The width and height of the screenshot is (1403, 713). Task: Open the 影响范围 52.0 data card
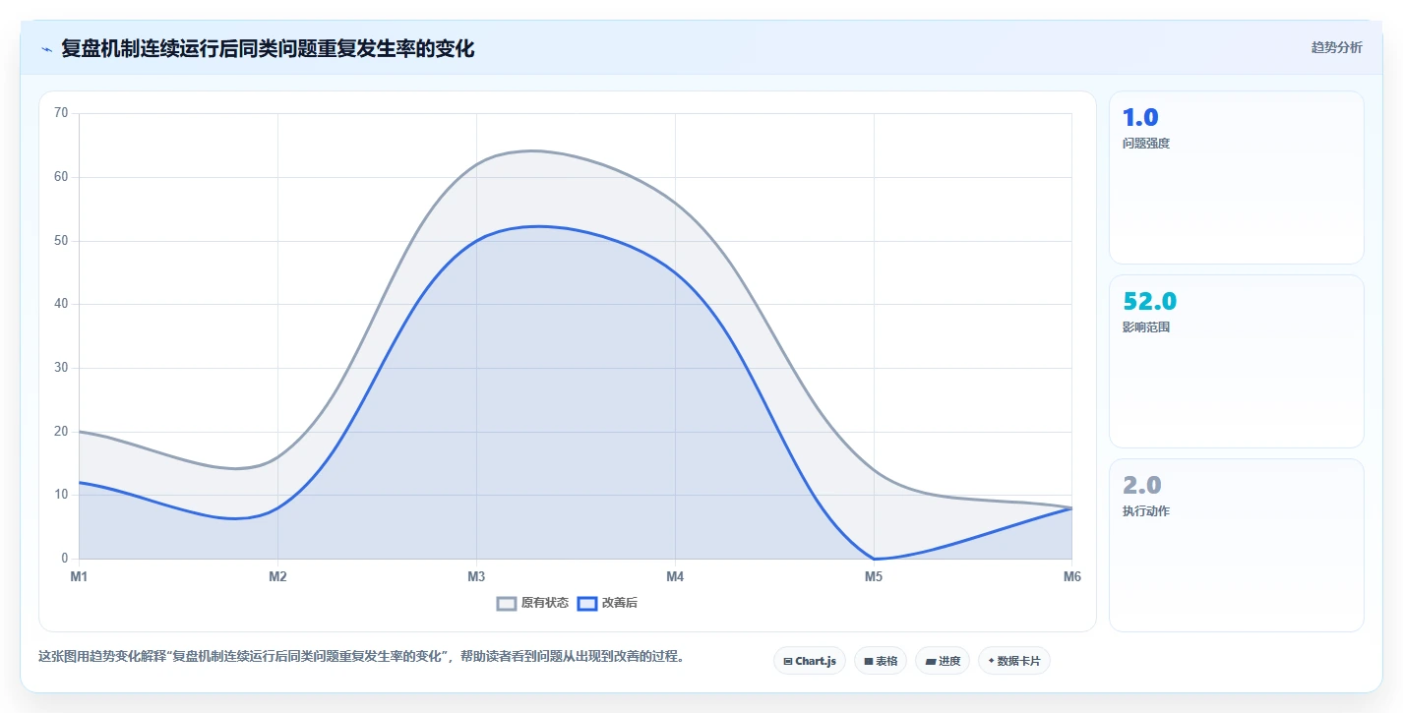(x=1237, y=361)
